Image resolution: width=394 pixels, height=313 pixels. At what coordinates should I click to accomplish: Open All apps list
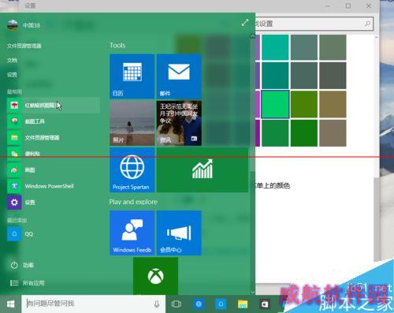point(28,283)
